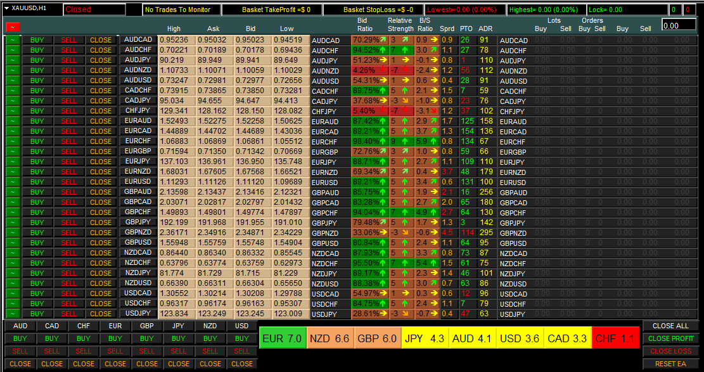Click the Lowest= 0.00 (0.00%) indicator

tap(464, 10)
